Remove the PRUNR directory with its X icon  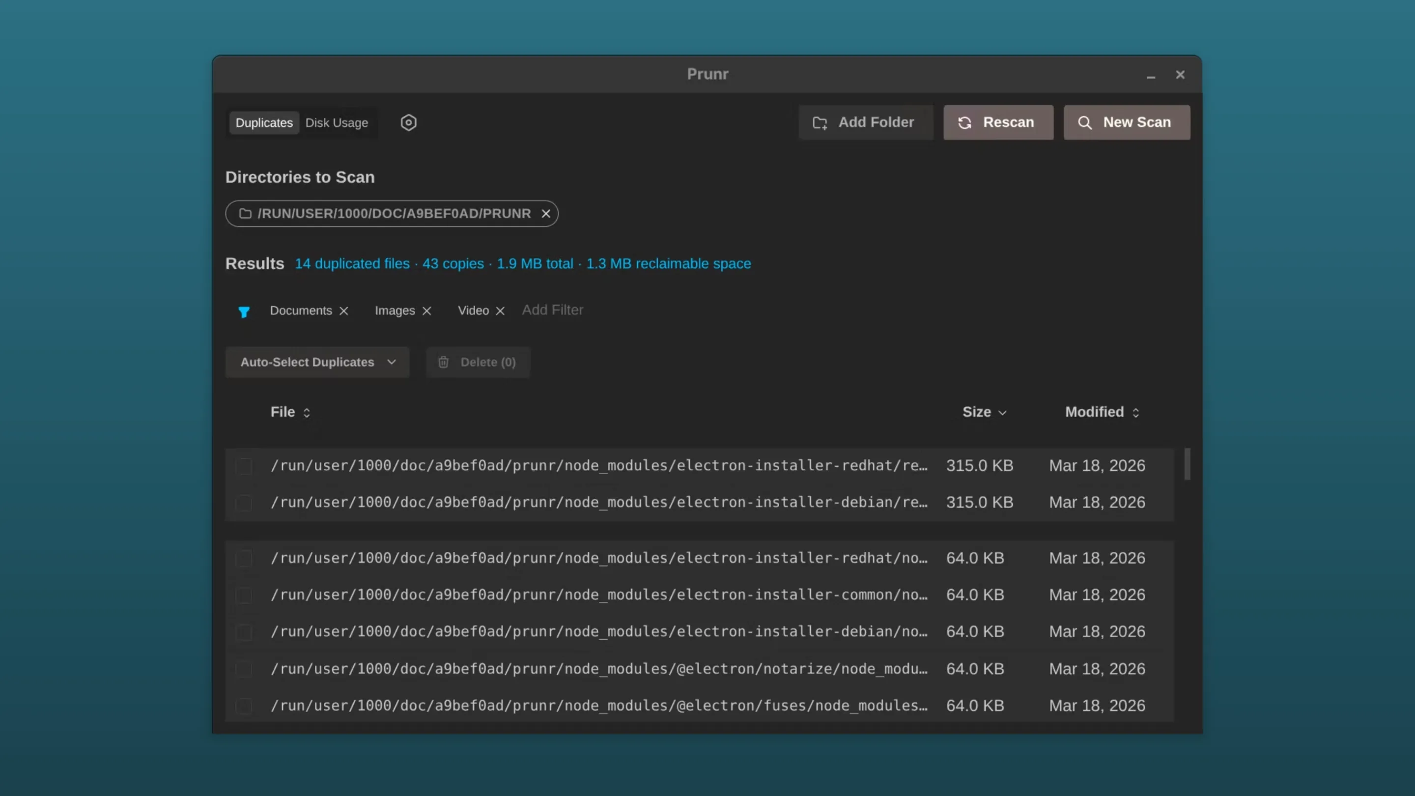pyautogui.click(x=545, y=214)
